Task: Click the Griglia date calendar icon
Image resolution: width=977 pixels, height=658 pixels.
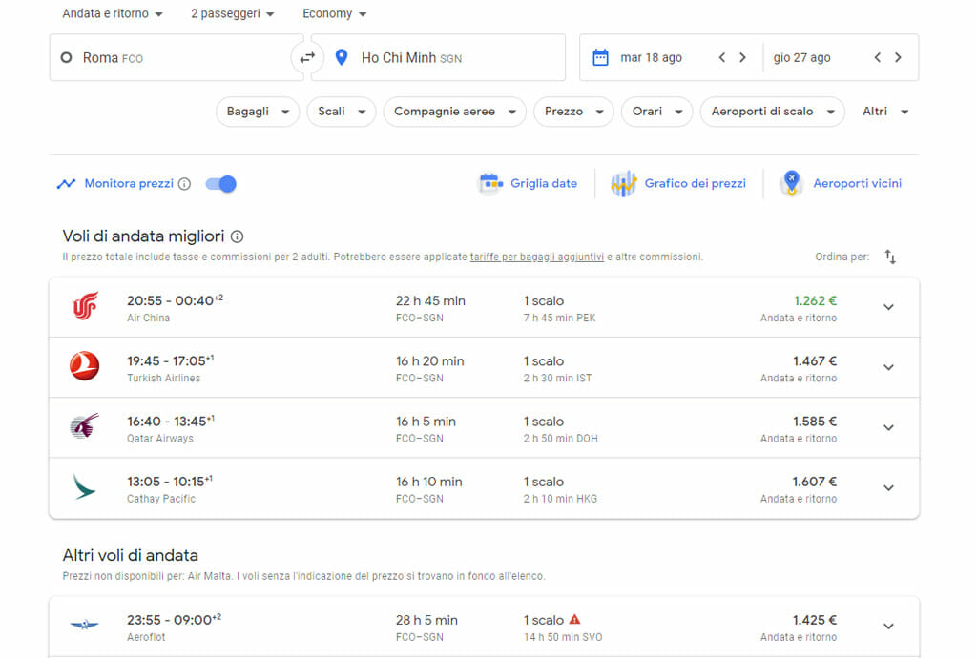Action: pos(491,184)
